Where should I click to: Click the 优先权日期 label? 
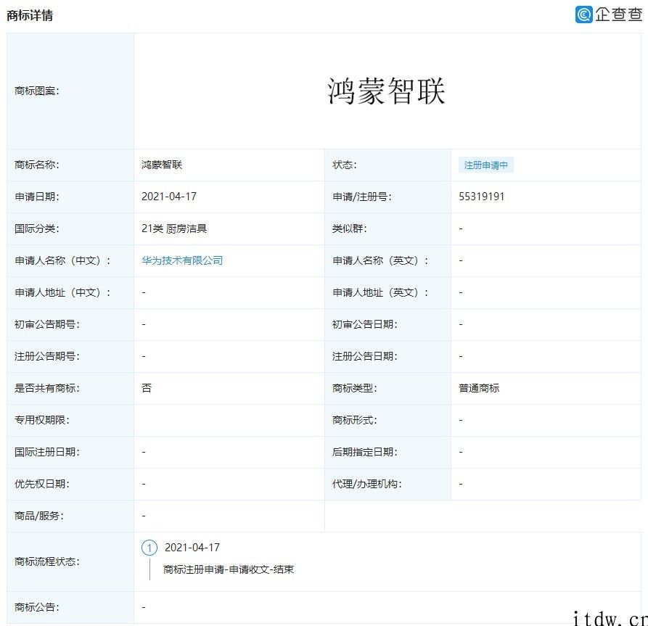(x=42, y=484)
